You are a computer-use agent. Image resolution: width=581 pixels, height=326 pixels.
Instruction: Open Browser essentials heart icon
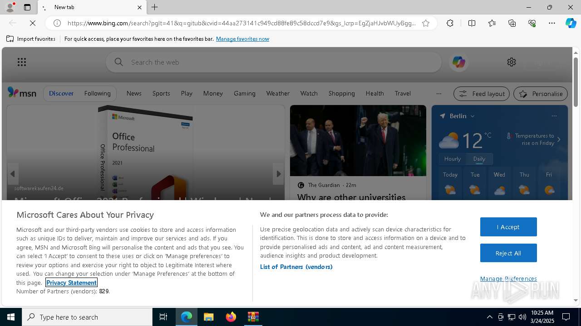point(532,23)
